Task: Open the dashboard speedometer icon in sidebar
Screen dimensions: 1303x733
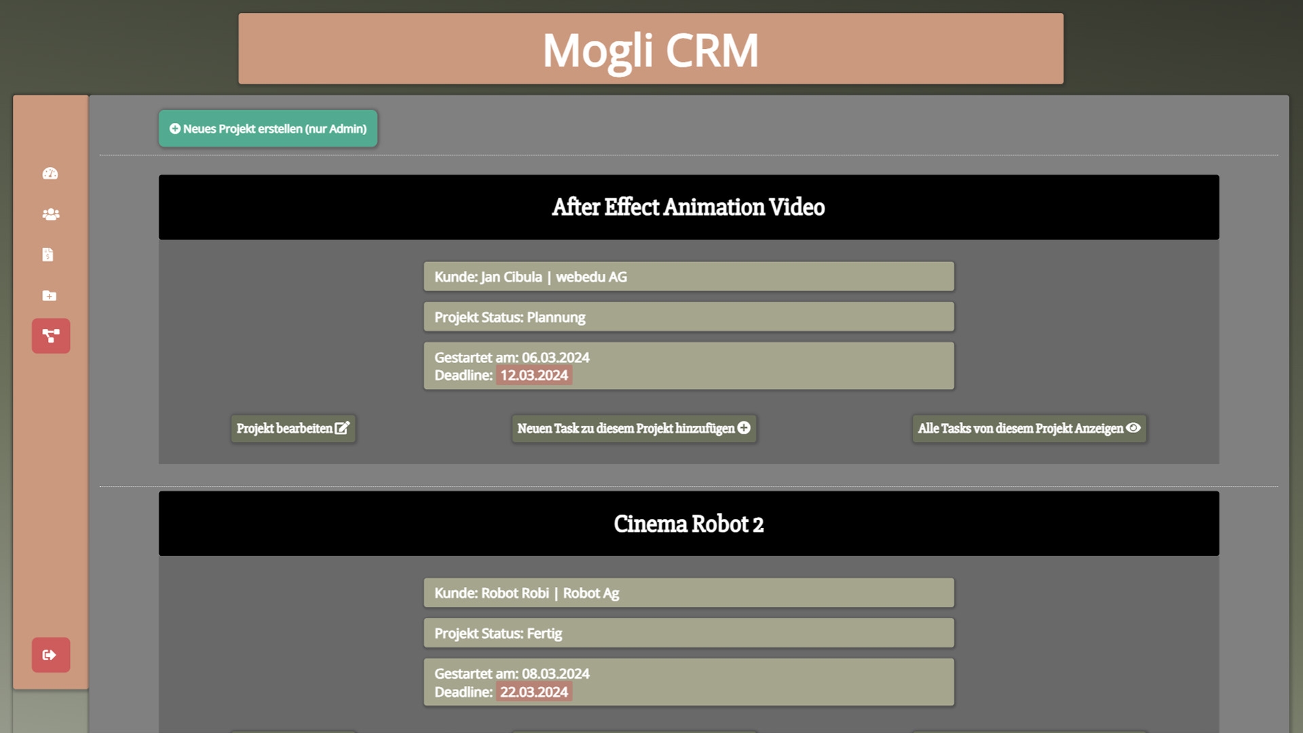Action: (50, 174)
